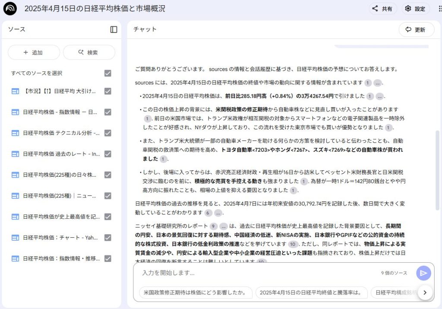
Task: Click the NotebookLM logo icon
Action: point(9,9)
